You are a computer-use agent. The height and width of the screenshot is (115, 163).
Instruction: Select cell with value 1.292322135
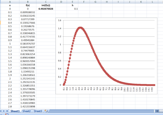28,82
